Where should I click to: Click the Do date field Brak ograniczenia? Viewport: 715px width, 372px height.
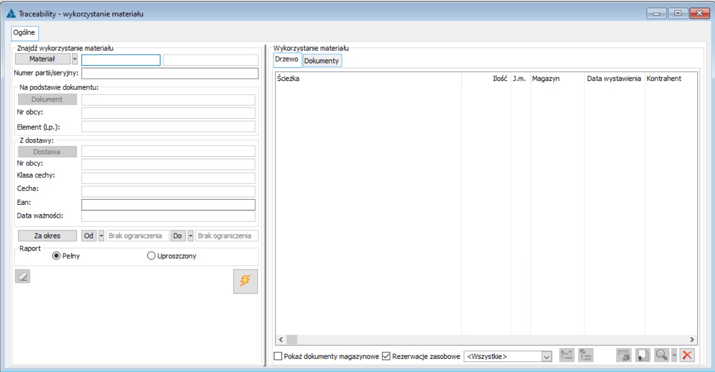coord(227,236)
